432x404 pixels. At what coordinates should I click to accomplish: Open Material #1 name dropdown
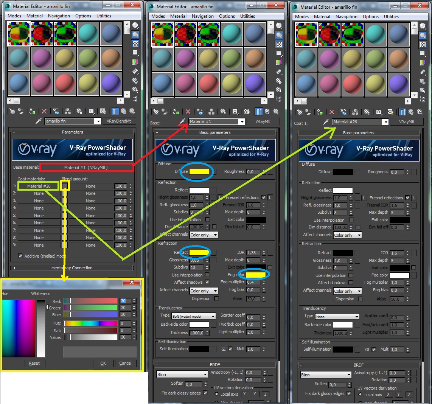pos(242,121)
